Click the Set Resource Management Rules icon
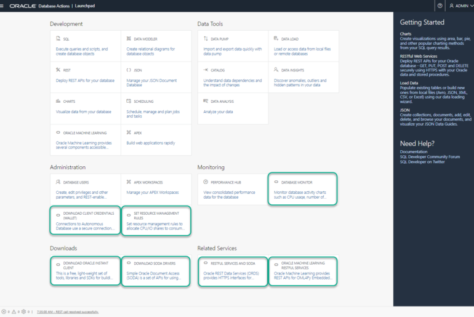Image resolution: width=474 pixels, height=317 pixels. click(129, 215)
